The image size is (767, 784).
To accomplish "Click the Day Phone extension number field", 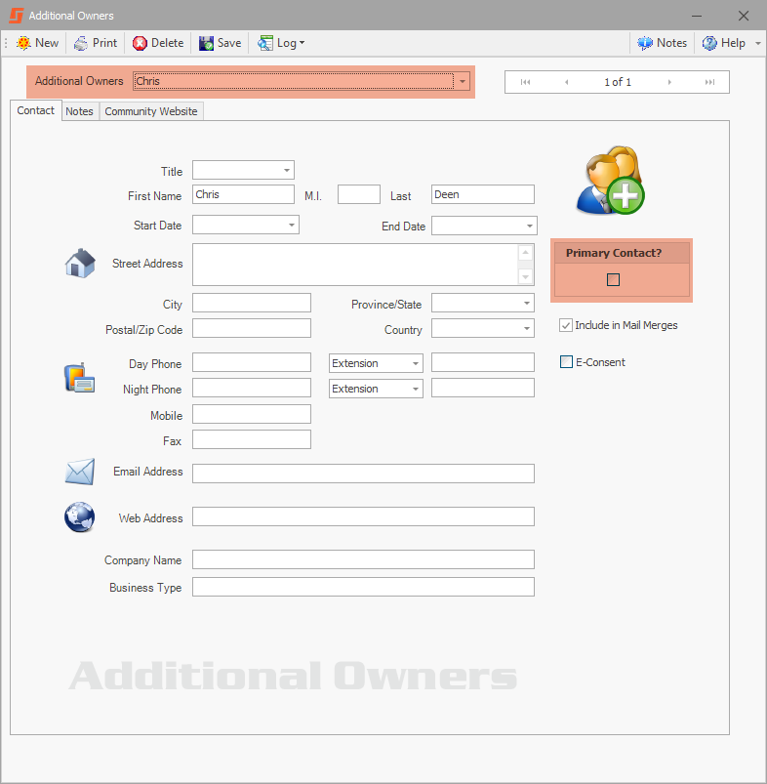I will (483, 362).
